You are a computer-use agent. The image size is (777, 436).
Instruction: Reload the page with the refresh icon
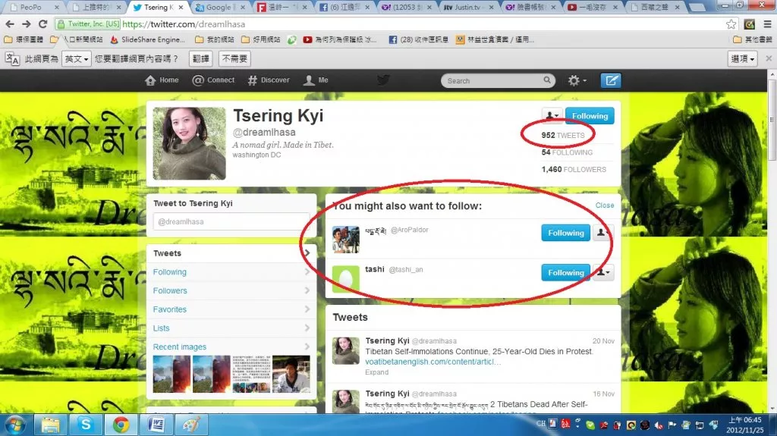click(x=43, y=24)
